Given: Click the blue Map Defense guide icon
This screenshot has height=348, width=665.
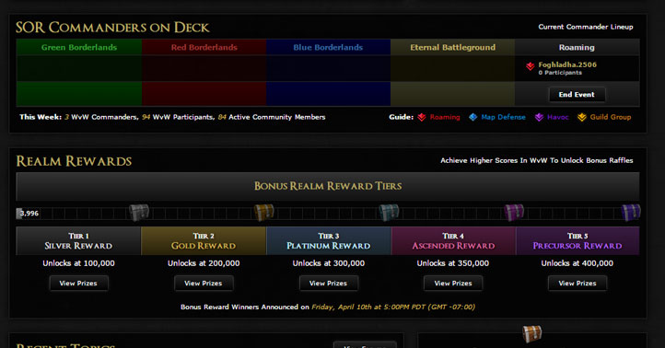Looking at the screenshot, I should pyautogui.click(x=472, y=117).
